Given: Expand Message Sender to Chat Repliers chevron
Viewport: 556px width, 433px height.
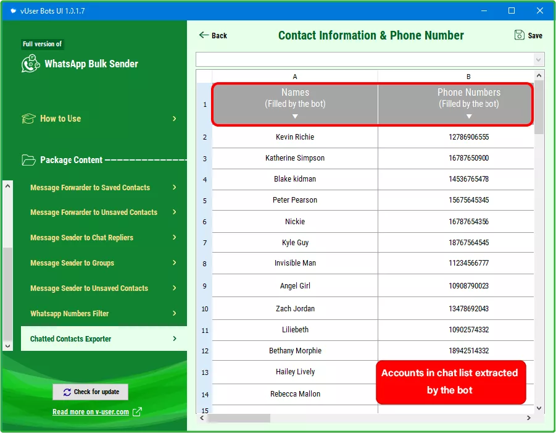Looking at the screenshot, I should pyautogui.click(x=175, y=237).
